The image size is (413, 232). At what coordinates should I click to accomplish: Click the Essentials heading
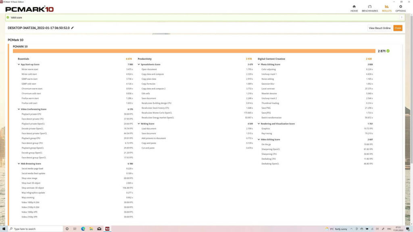click(23, 59)
